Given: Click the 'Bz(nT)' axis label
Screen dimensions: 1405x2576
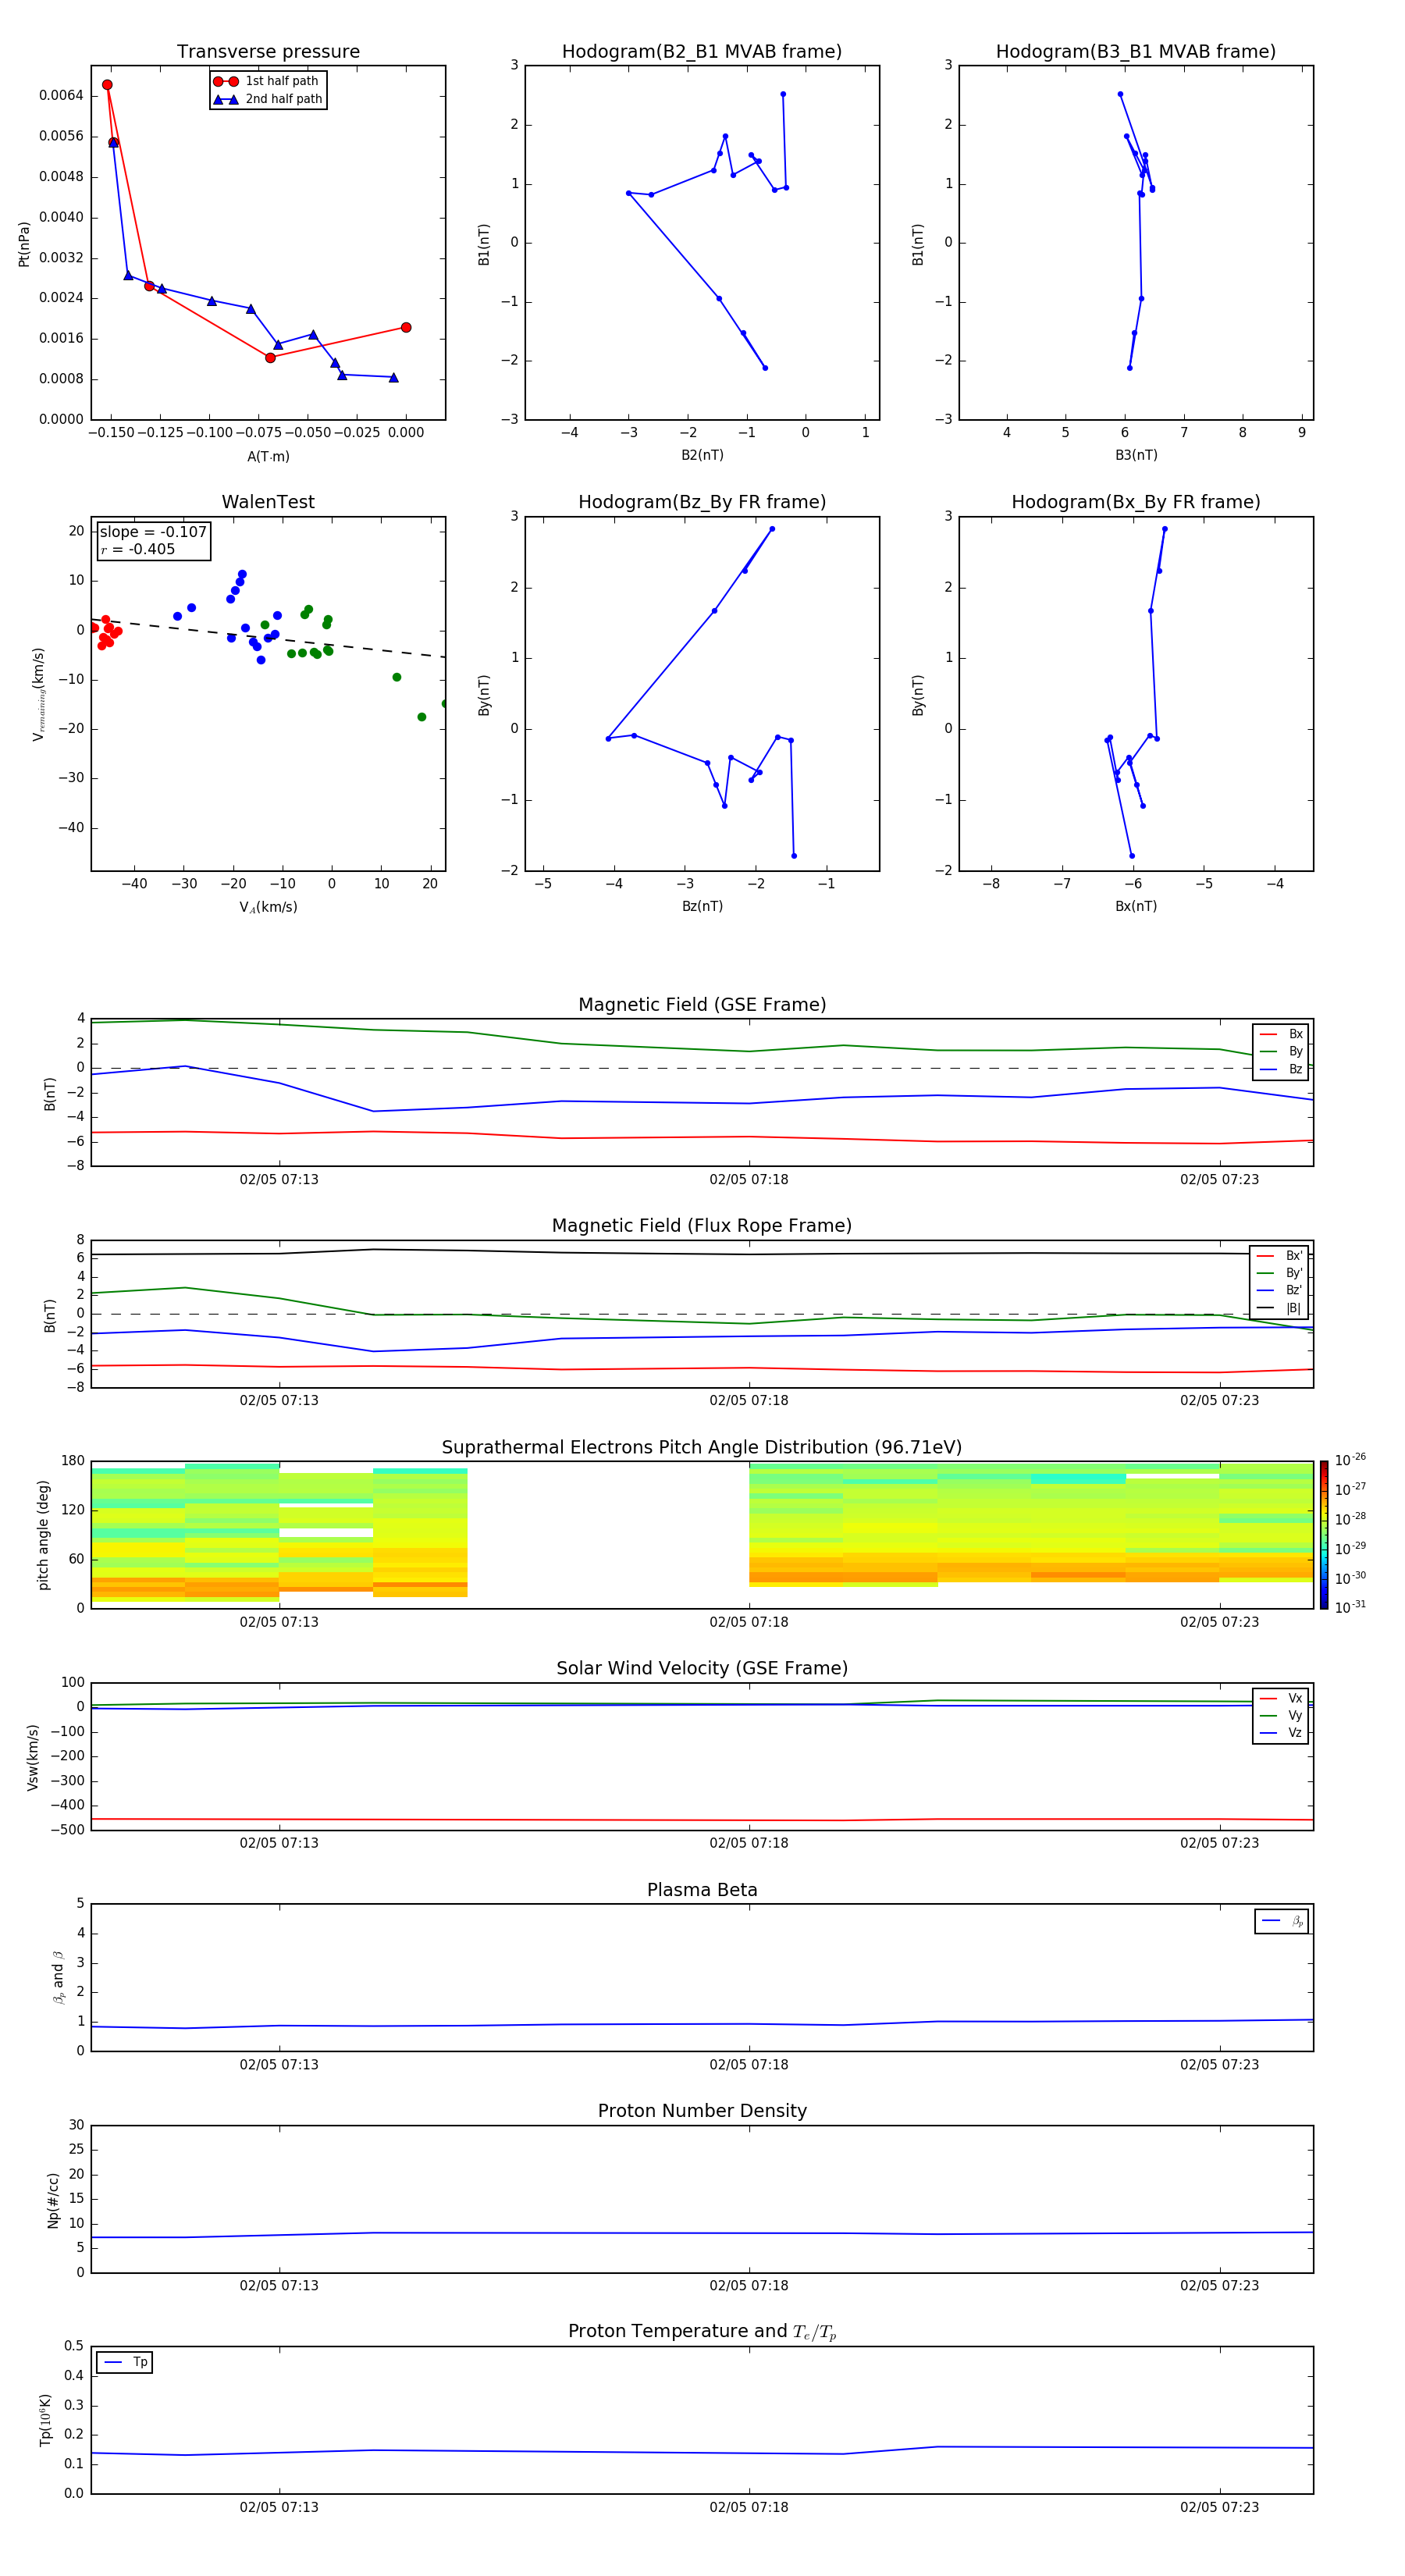Looking at the screenshot, I should click(702, 906).
